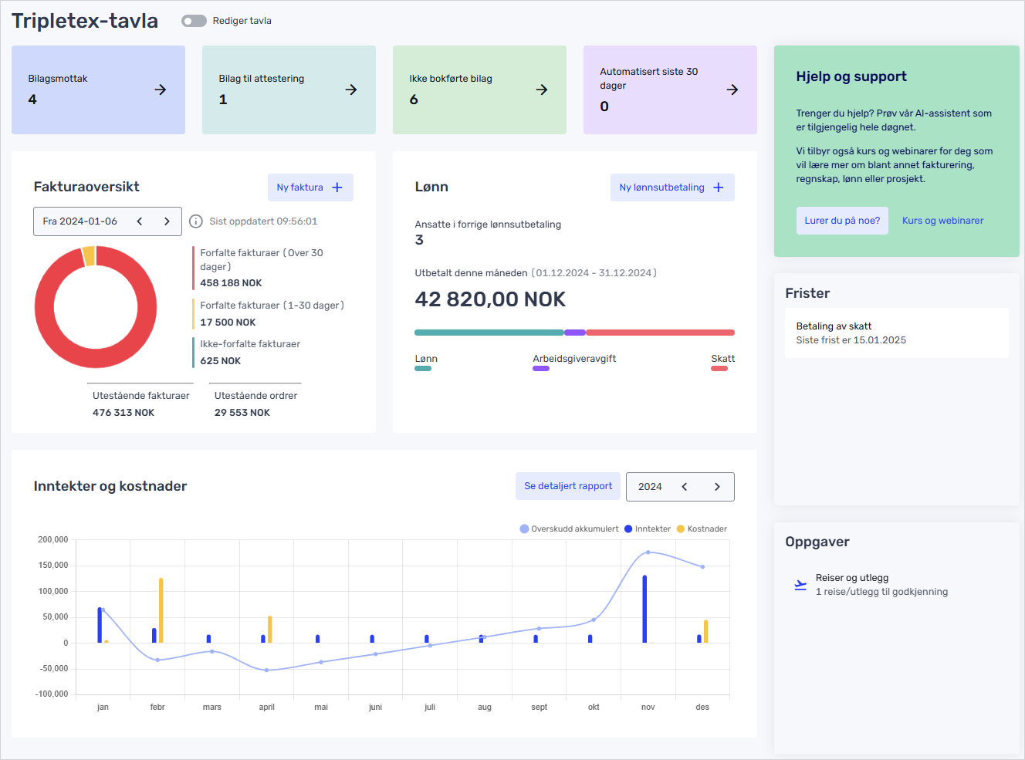Screen dimensions: 1025x760
Task: Click the red segment of invoice donut chart
Action: tap(96, 359)
